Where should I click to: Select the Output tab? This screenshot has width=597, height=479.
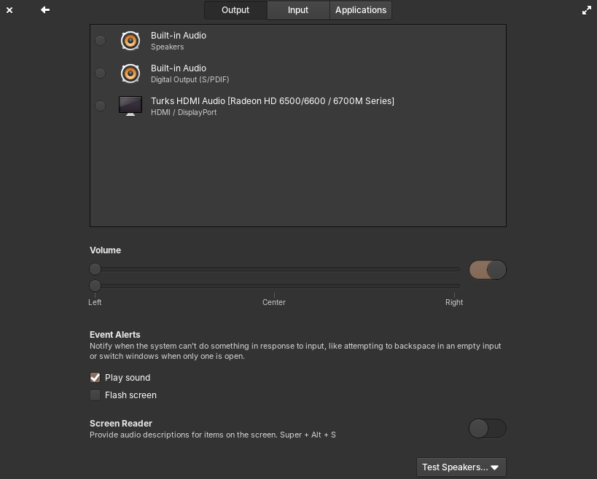[235, 10]
